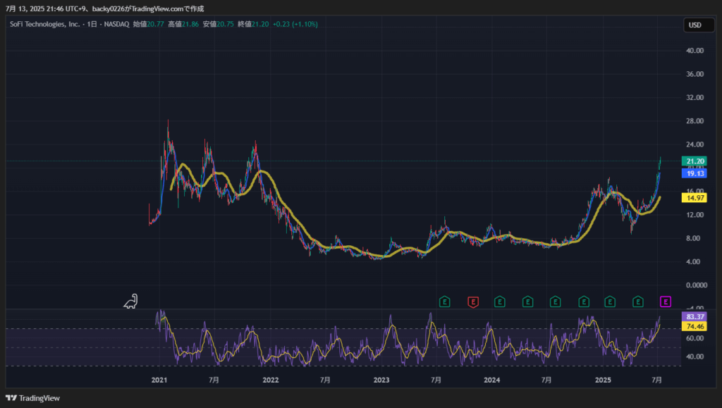722x408 pixels.
Task: Click the red earnings marker icon
Action: [473, 302]
